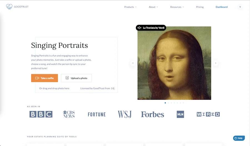Click 'YOUR ESTATE PLANNING SUITE OF TOOLS'
The width and height of the screenshot is (250, 146).
pyautogui.click(x=52, y=137)
